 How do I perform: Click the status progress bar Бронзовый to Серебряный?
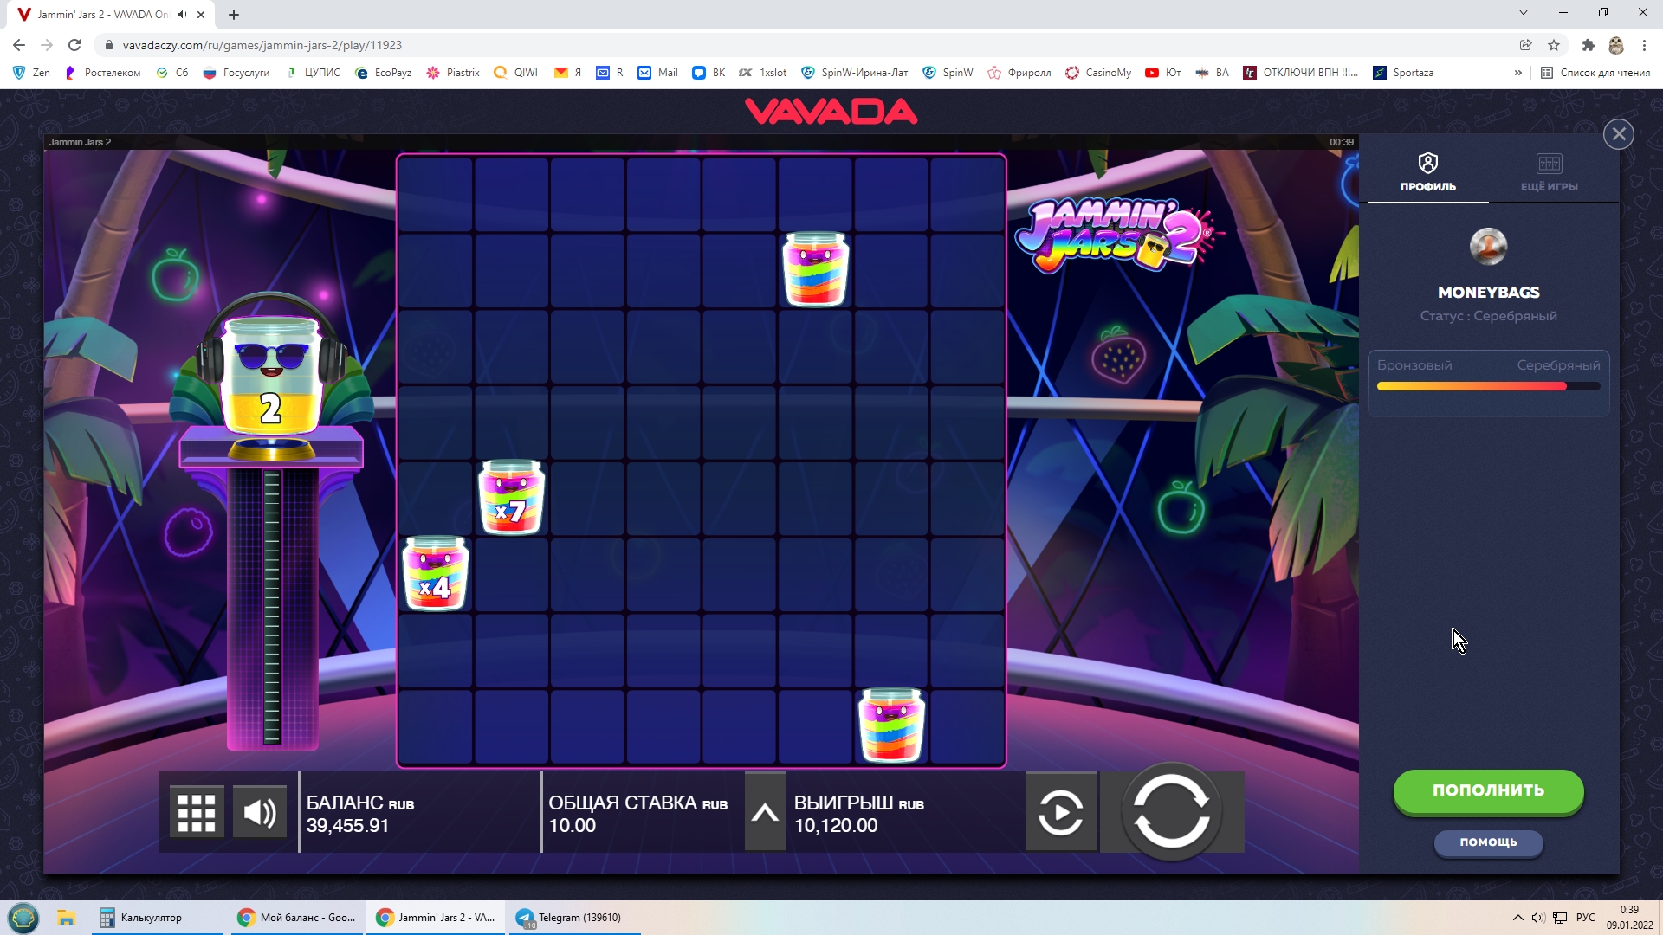coord(1488,386)
